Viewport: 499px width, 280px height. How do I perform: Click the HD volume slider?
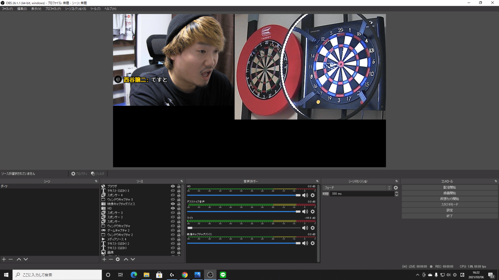coord(244,195)
